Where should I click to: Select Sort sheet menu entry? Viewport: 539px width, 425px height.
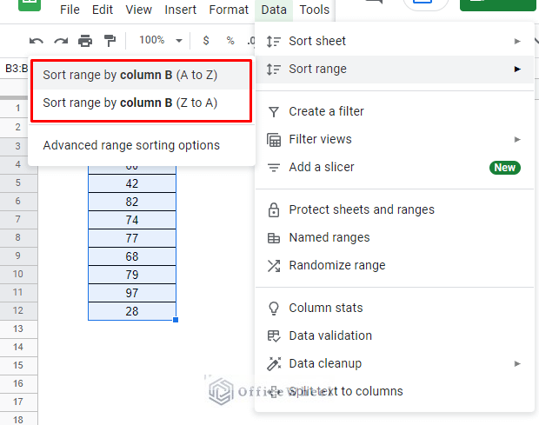point(395,41)
